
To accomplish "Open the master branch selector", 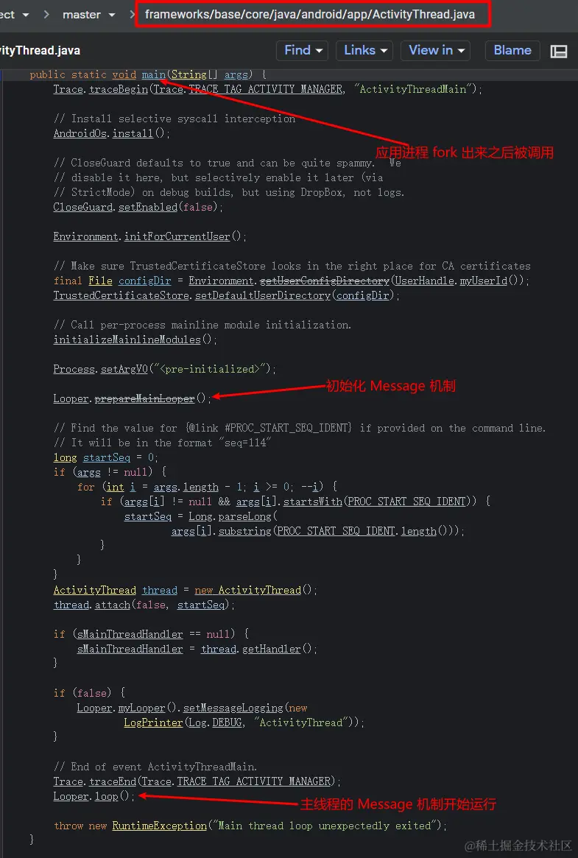I will (x=88, y=15).
